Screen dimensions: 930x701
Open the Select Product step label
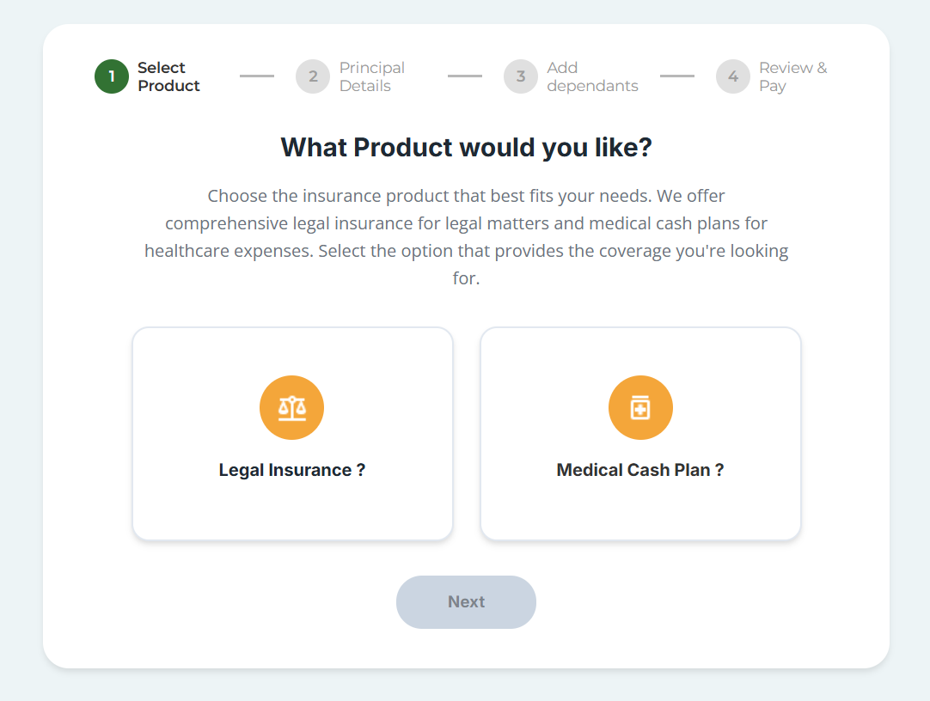[x=168, y=76]
